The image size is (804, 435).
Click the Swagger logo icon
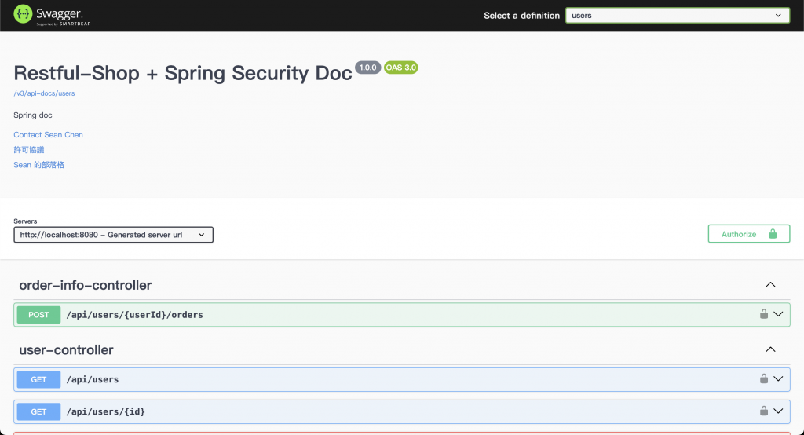[x=23, y=14]
